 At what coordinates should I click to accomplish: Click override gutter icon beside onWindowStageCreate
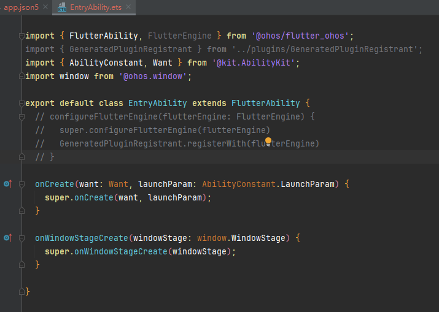[x=8, y=238]
